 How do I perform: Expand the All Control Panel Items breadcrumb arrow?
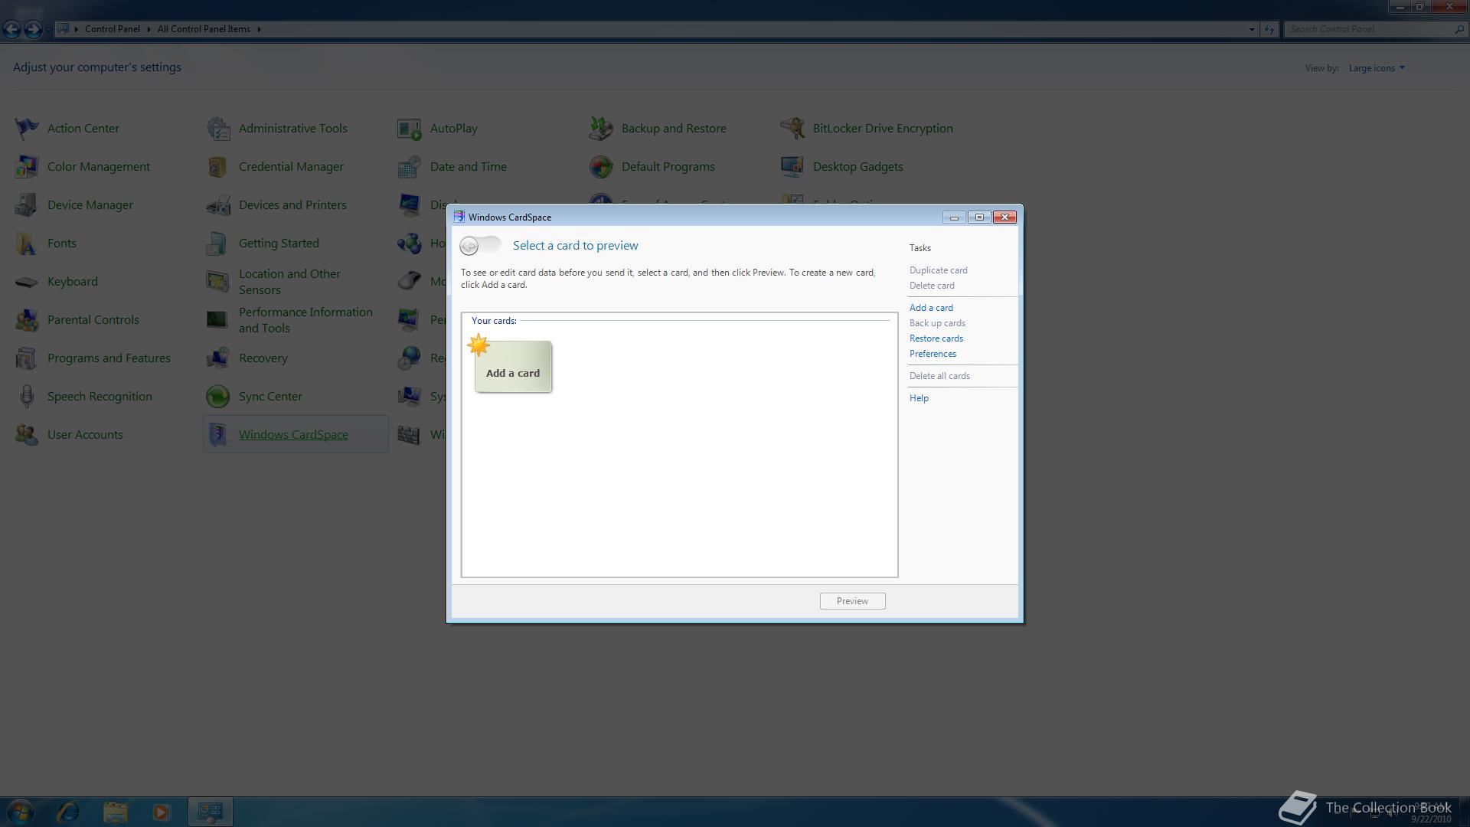click(x=259, y=29)
